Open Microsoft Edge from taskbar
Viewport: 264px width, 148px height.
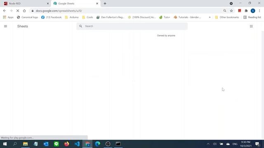coord(97,144)
